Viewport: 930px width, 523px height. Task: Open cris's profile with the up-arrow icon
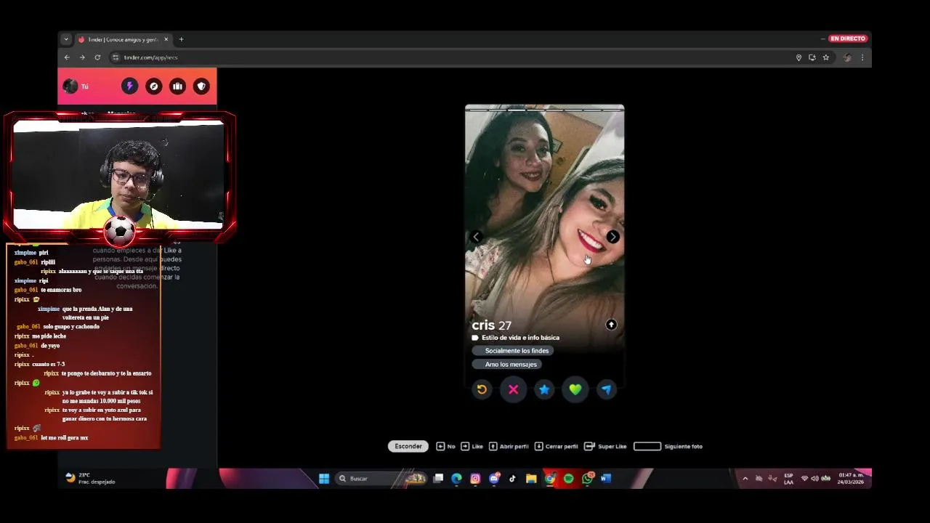[x=611, y=325]
